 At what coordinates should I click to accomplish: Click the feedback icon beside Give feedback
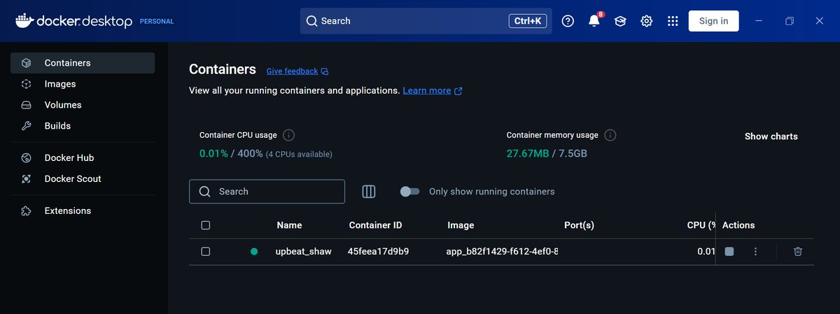pos(325,71)
